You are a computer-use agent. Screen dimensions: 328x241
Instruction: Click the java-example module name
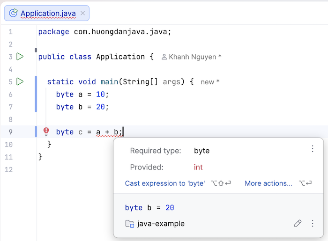click(x=161, y=224)
